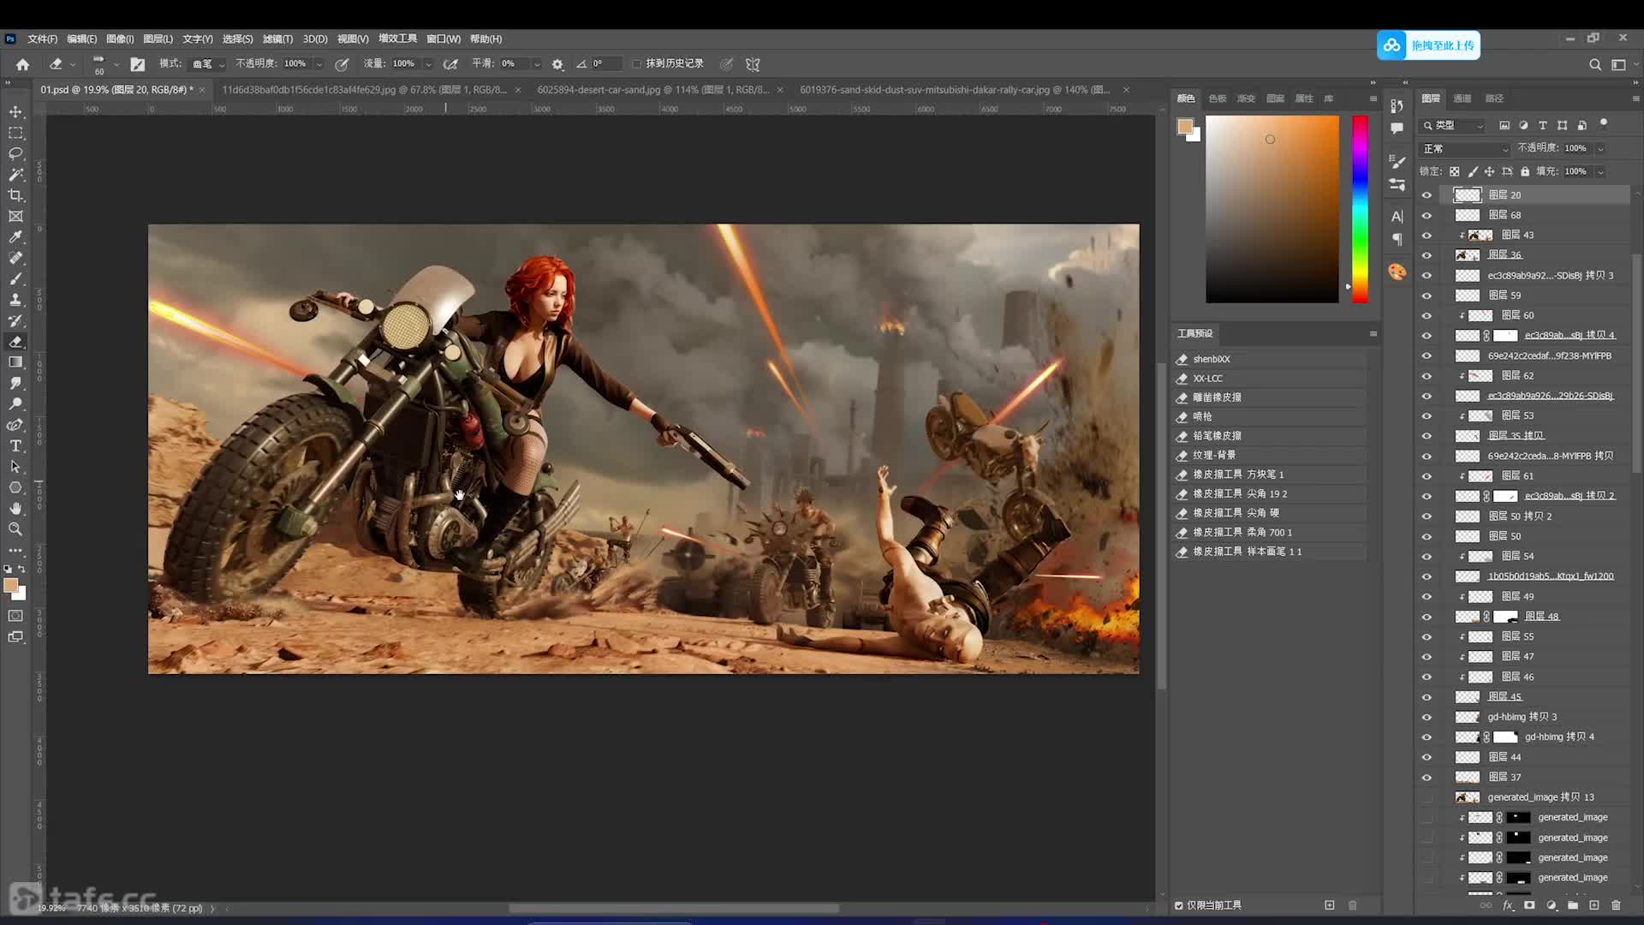1644x925 pixels.
Task: Click the add layer mask icon
Action: pos(1529,905)
